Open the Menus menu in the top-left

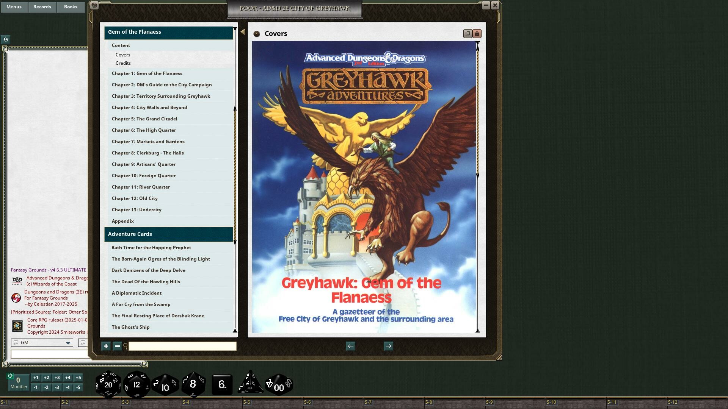(14, 6)
